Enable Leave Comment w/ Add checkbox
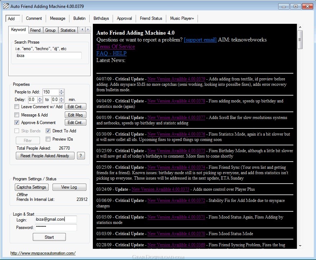Screen dimensions: 316x260 tap(17, 107)
